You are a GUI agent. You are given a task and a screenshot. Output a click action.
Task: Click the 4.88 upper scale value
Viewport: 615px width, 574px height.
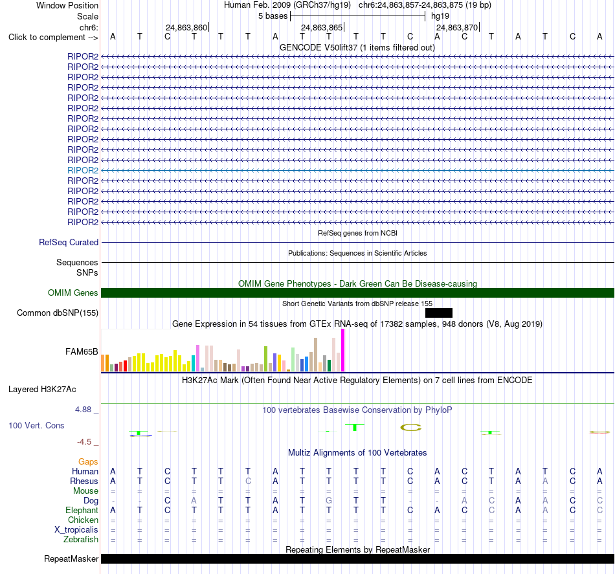coord(83,410)
